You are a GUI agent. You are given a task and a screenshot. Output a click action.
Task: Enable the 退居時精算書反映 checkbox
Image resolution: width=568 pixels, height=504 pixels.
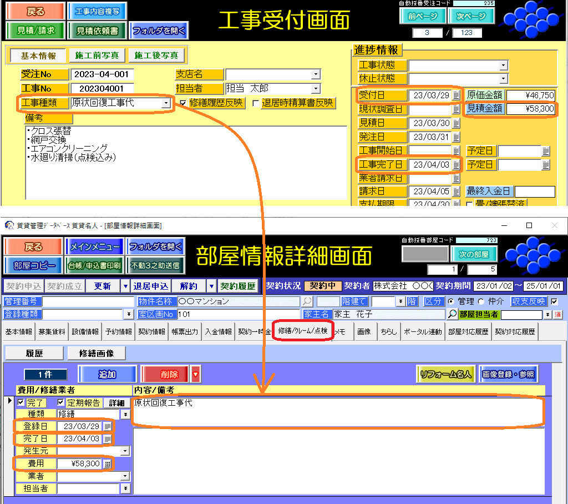[x=256, y=103]
